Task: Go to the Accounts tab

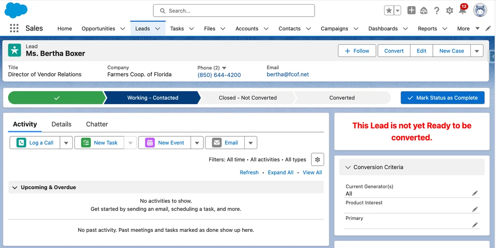Action: click(247, 29)
